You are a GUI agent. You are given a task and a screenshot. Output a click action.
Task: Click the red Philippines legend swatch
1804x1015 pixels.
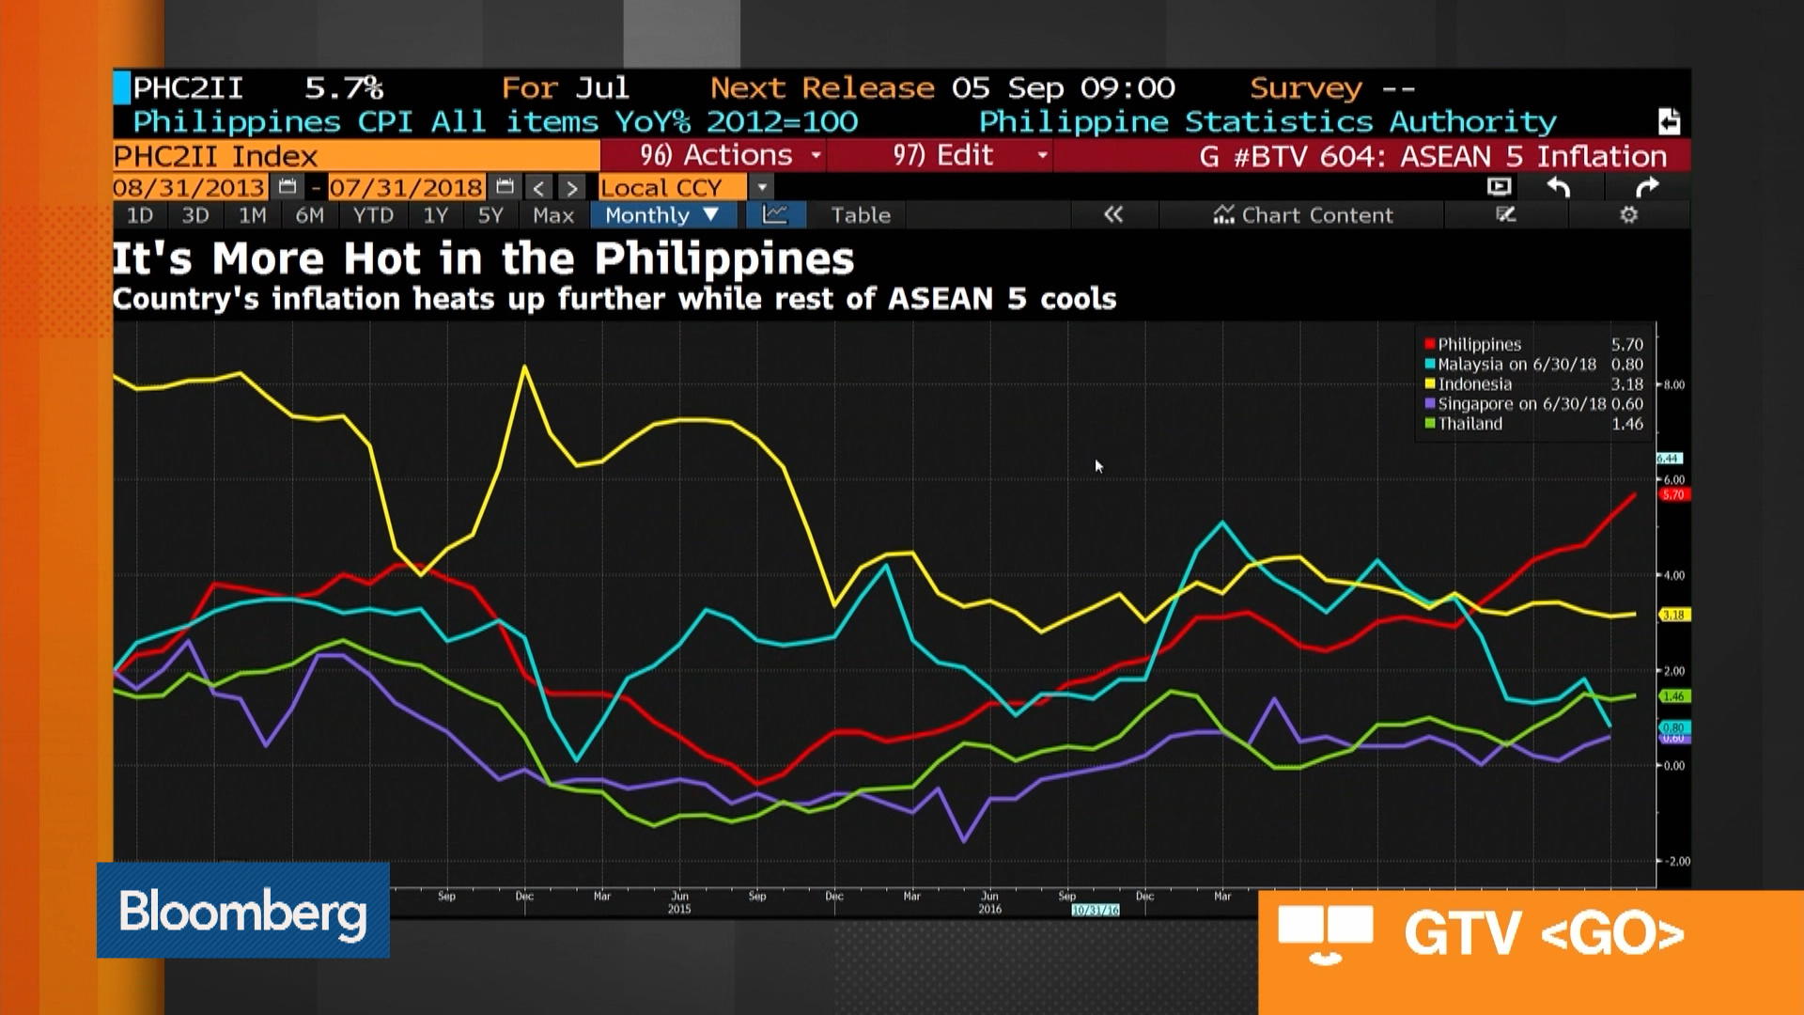coord(1429,345)
